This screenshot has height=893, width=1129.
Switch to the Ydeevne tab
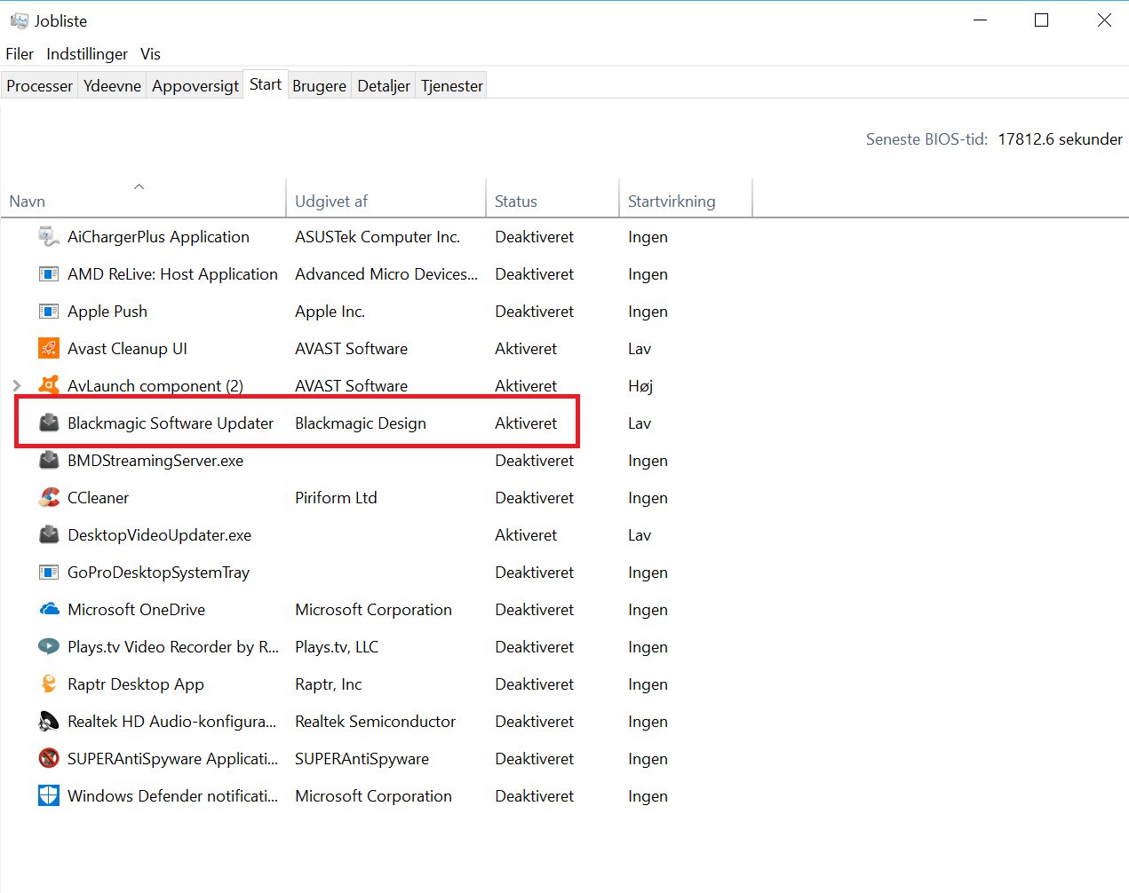pos(112,86)
